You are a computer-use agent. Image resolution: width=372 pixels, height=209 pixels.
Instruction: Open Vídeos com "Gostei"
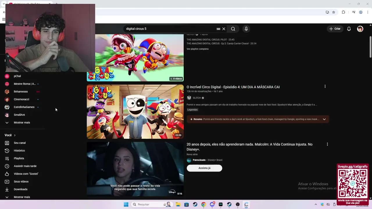26,174
